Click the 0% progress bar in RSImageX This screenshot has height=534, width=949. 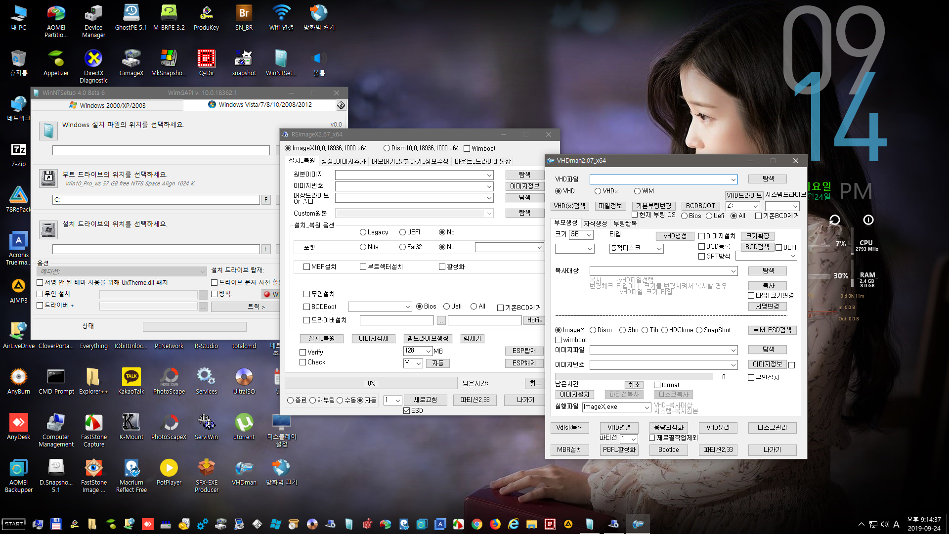pyautogui.click(x=371, y=384)
